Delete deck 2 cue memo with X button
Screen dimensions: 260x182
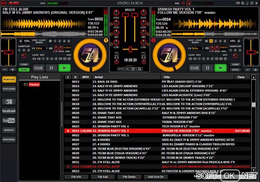tap(225, 41)
